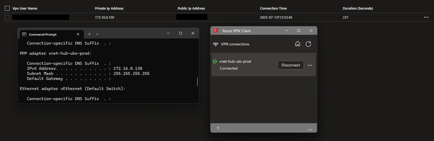Viewport: 434px width, 141px height.
Task: Click the Default Gateway line in the terminal
Action: pyautogui.click(x=69, y=79)
